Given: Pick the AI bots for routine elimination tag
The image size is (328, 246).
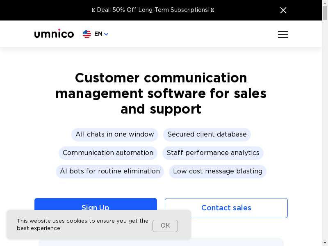Looking at the screenshot, I should pyautogui.click(x=110, y=171).
